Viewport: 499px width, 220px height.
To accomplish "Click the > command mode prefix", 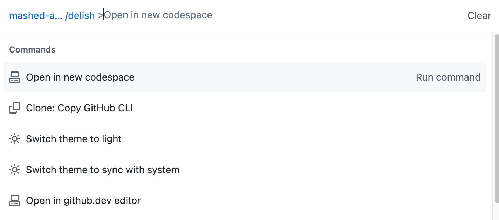I will pos(100,15).
